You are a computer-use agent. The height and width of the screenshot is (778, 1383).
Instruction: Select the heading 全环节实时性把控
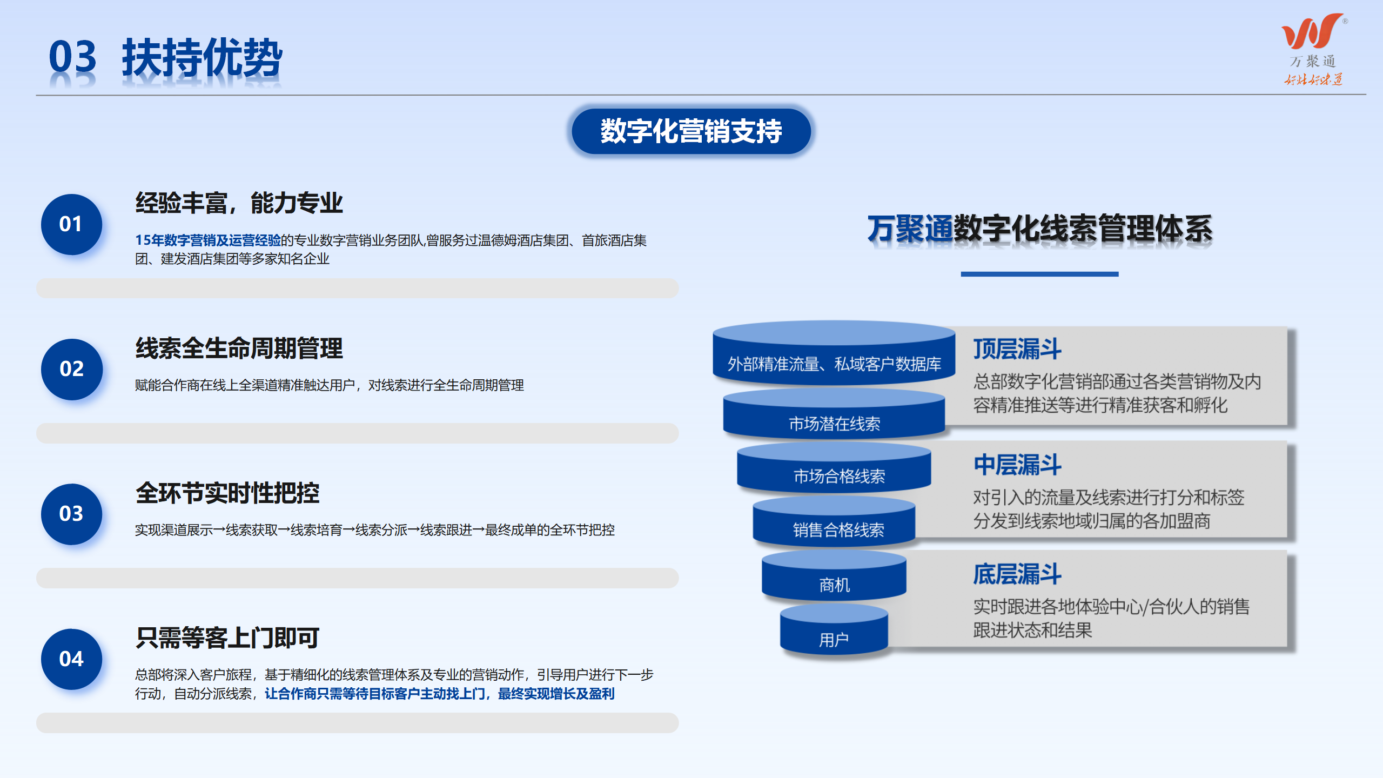coord(227,493)
